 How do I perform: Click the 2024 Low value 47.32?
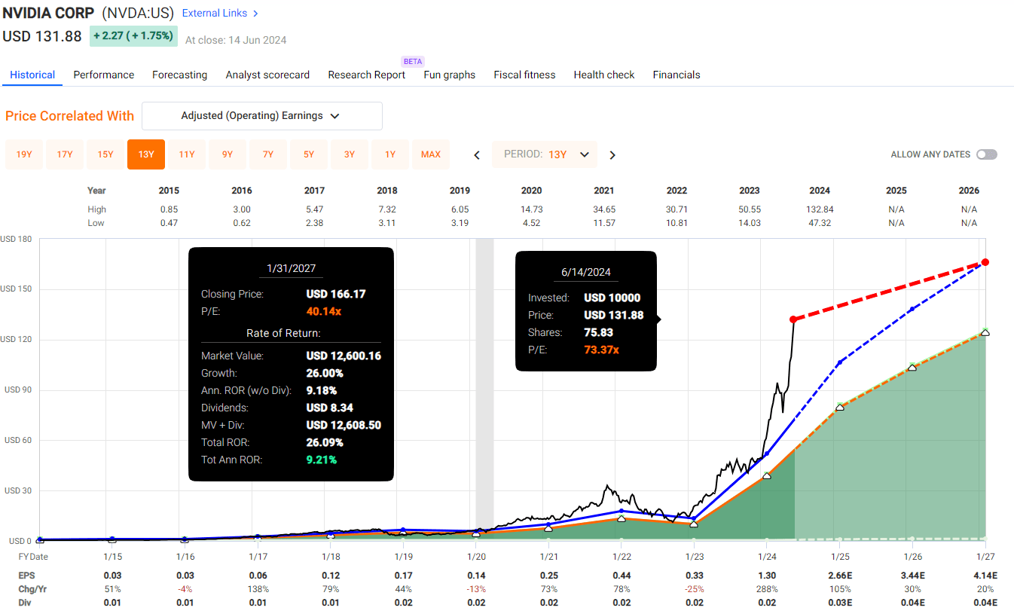[x=820, y=223]
